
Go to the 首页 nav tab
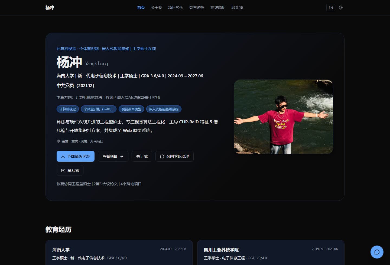click(x=141, y=8)
